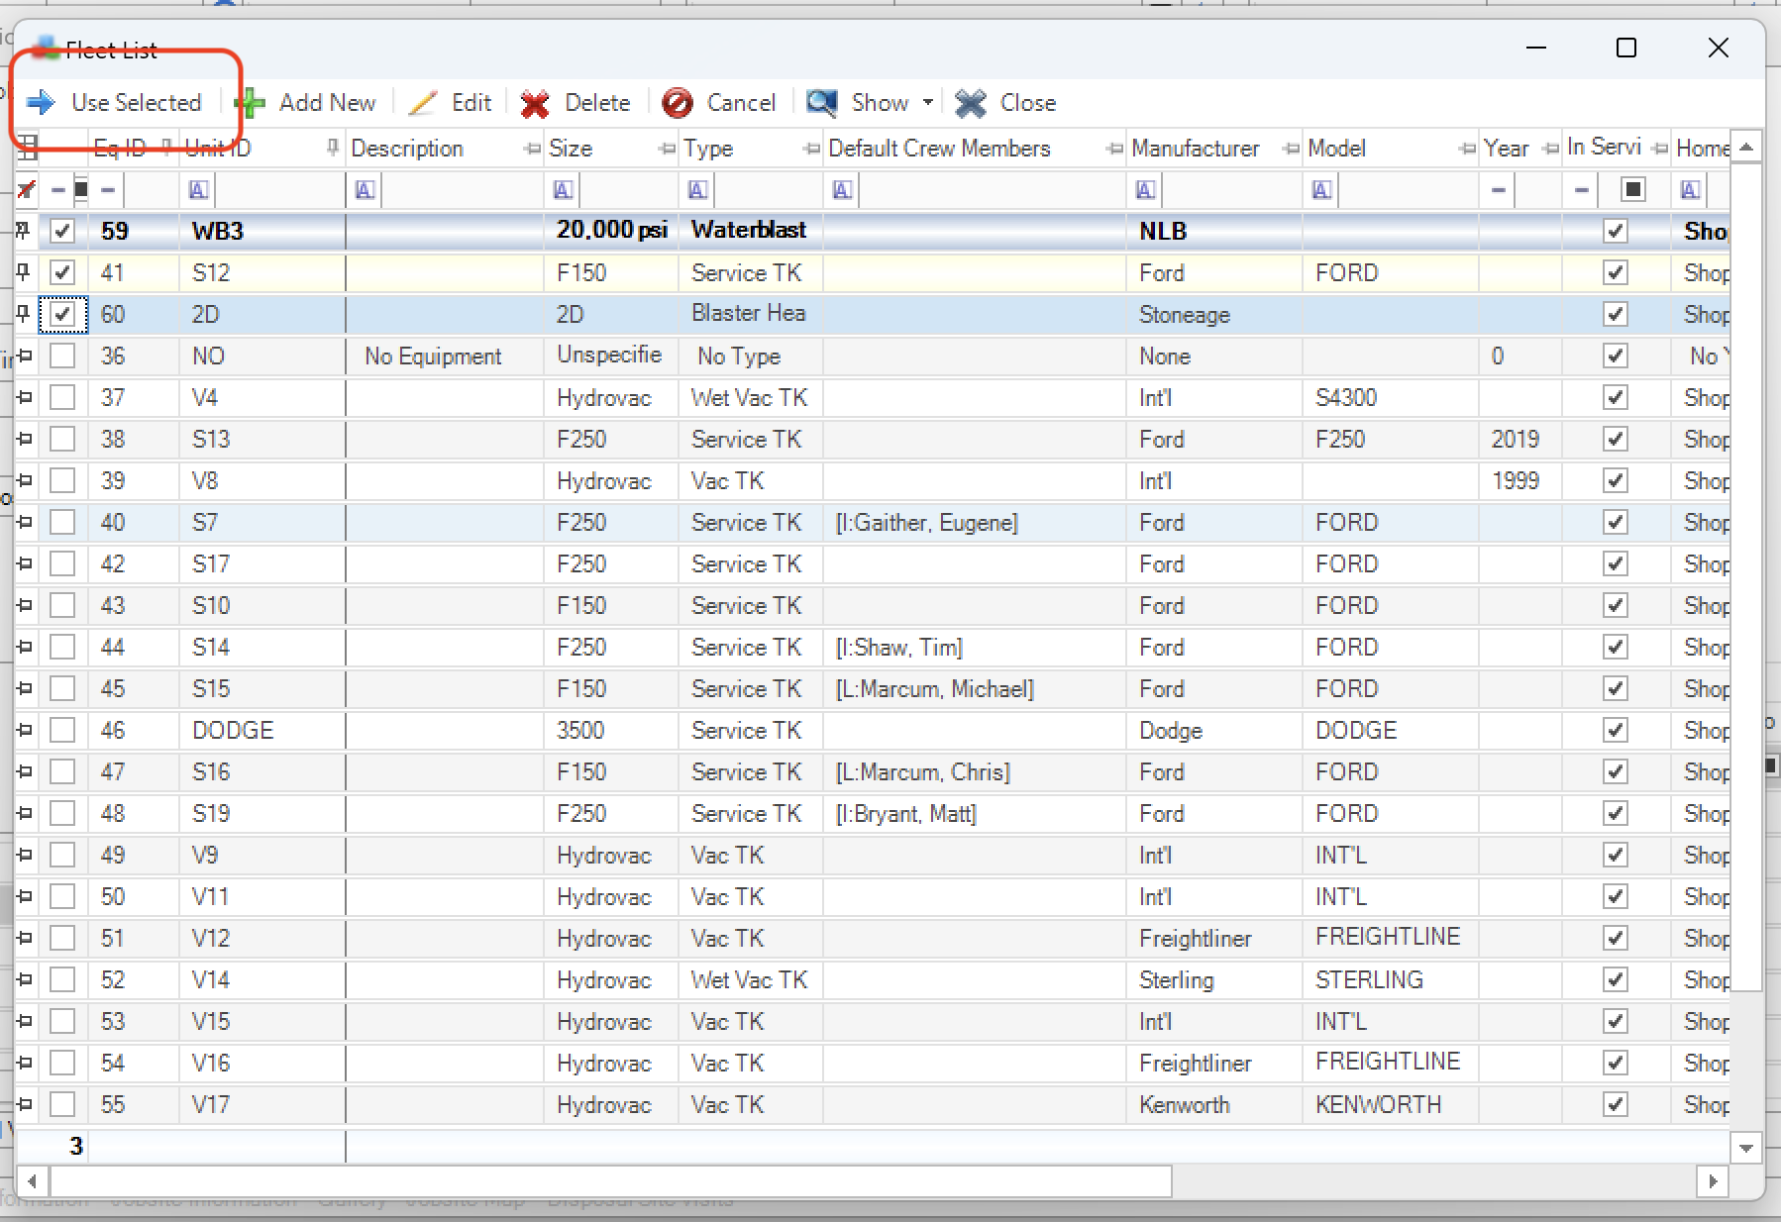Viewport: 1781px width, 1222px height.
Task: Uncheck the selection box for row 59 WB3
Action: click(x=62, y=231)
